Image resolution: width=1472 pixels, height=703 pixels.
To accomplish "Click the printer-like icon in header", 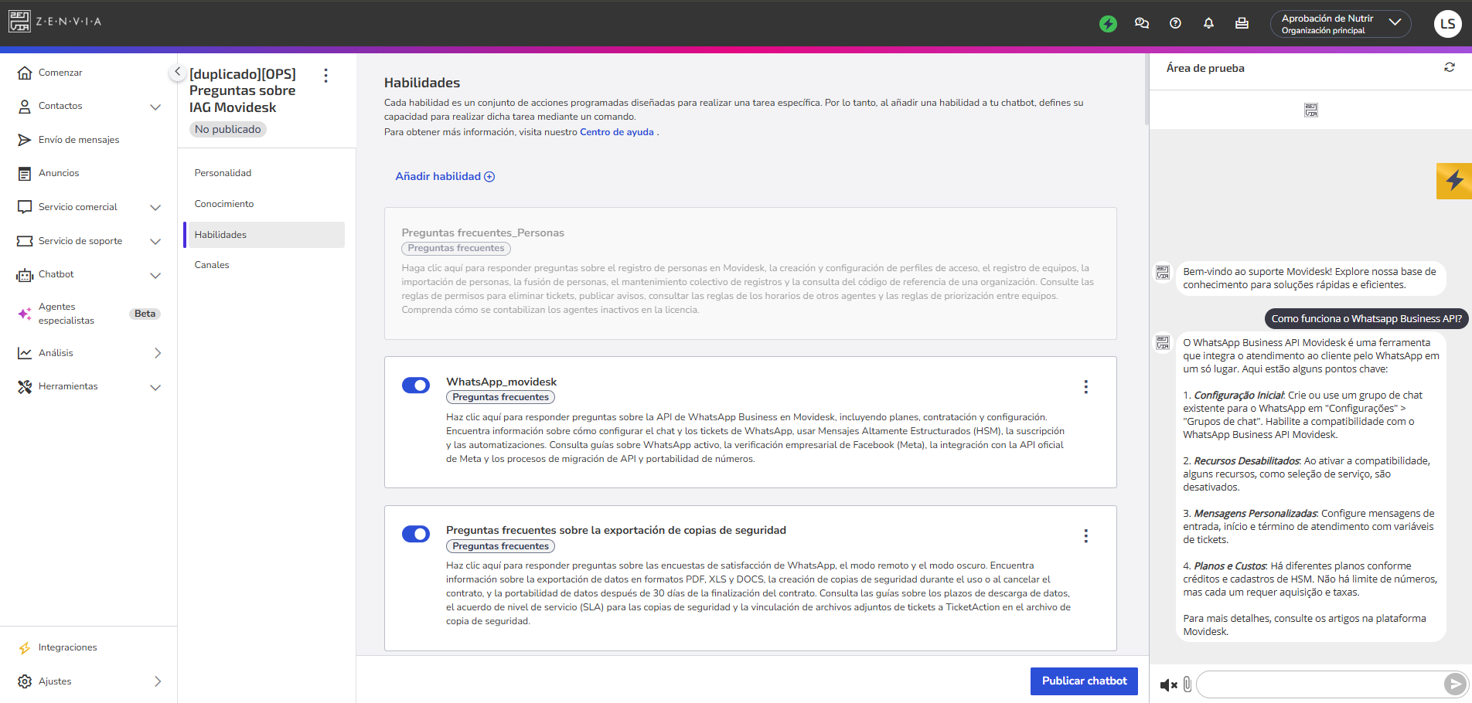I will coord(1242,23).
